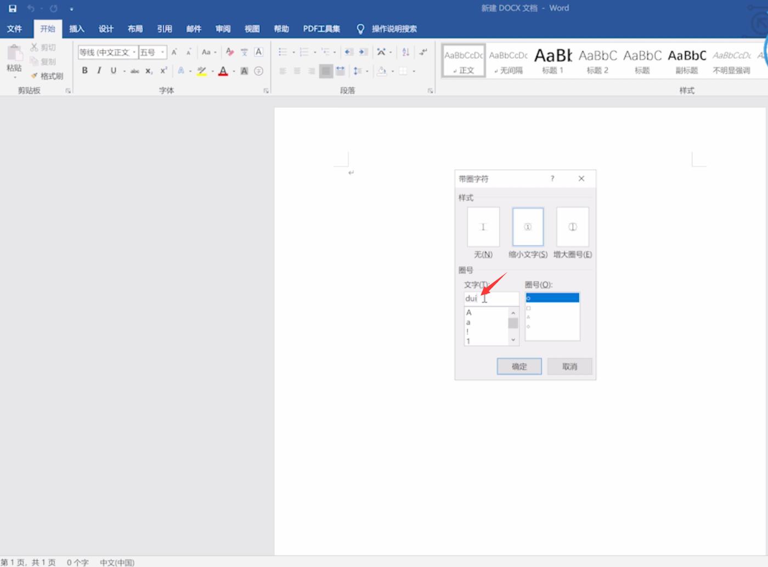Click the Increase Indent icon

point(363,52)
